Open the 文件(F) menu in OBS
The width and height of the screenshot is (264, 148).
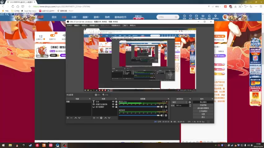click(x=69, y=26)
